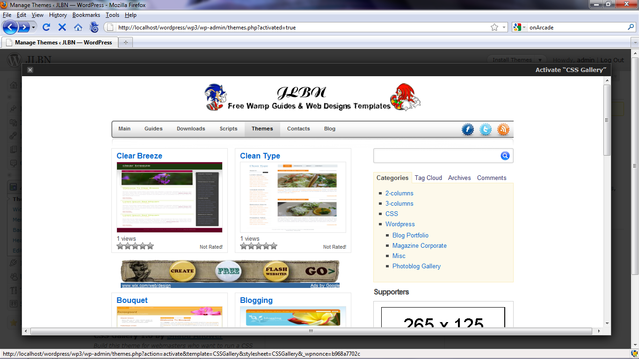639x359 pixels.
Task: Click the site search input field
Action: click(436, 156)
